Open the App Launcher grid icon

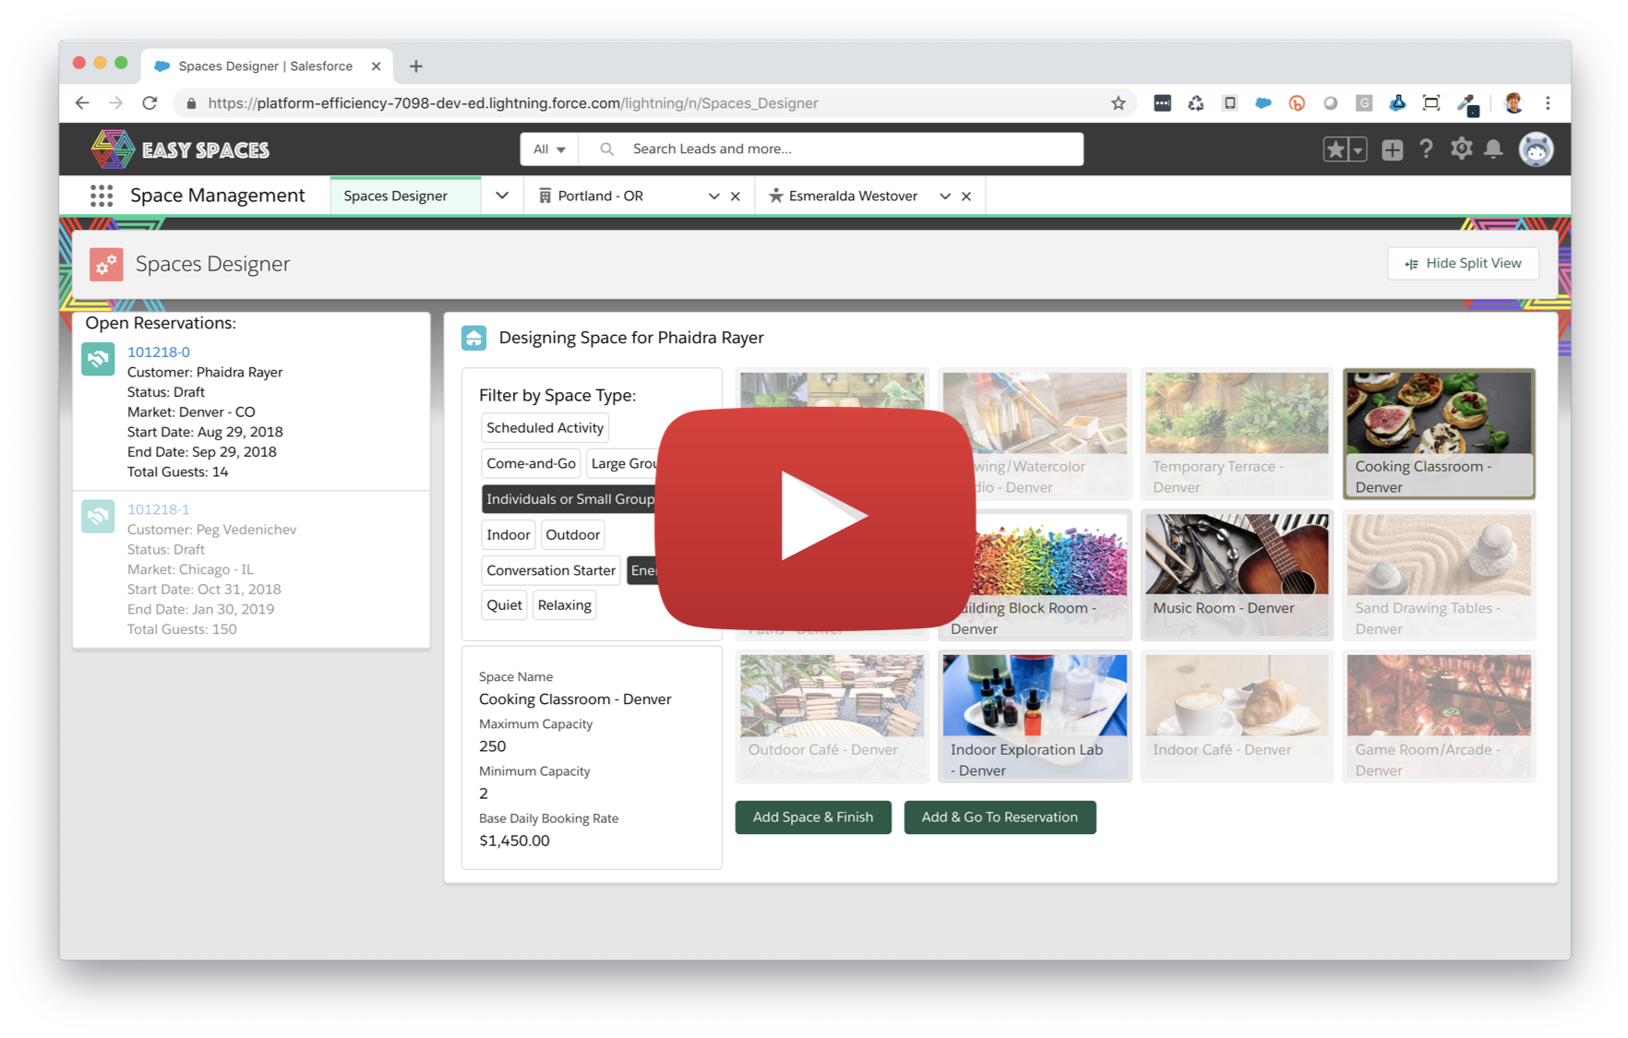[102, 196]
